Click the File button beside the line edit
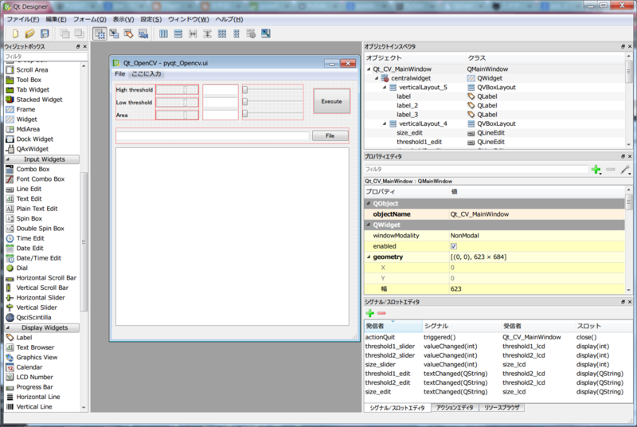 click(x=330, y=135)
